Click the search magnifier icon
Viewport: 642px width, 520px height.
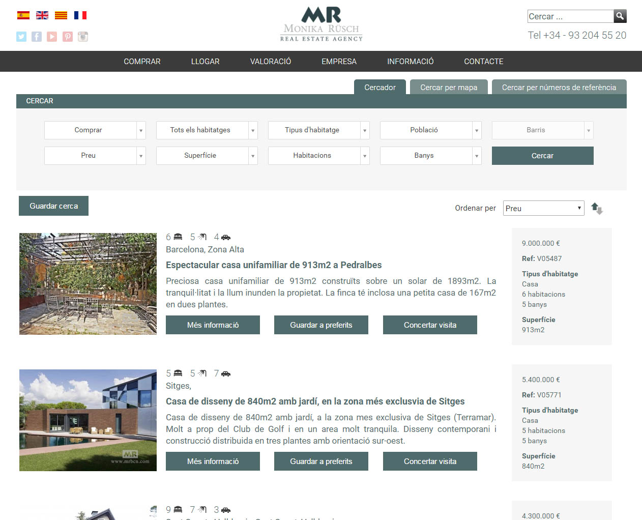click(620, 16)
